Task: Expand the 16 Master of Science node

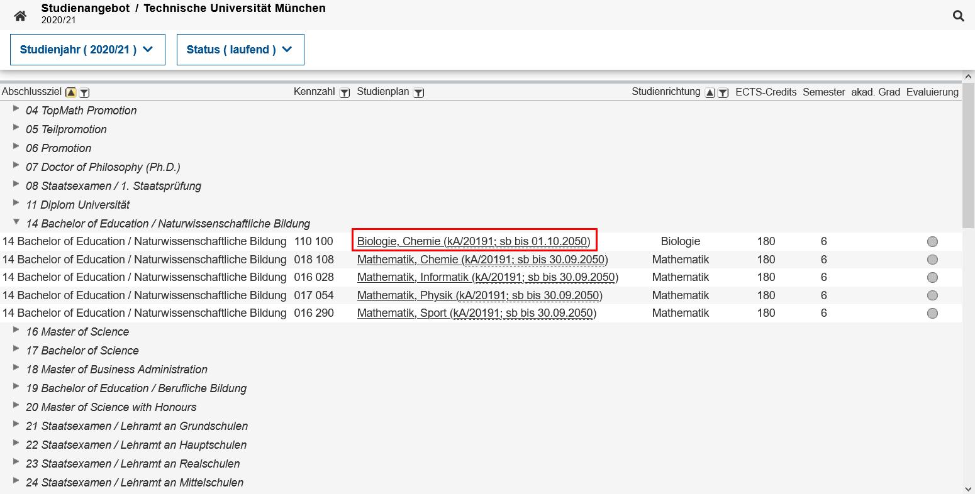Action: [16, 331]
